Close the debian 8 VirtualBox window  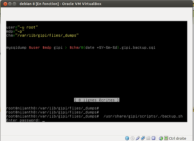(x=5, y=4)
